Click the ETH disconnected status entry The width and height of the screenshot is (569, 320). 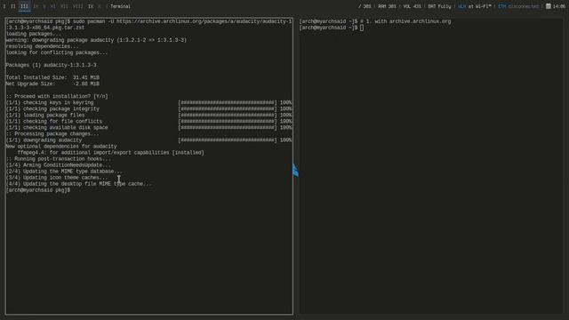pos(518,6)
